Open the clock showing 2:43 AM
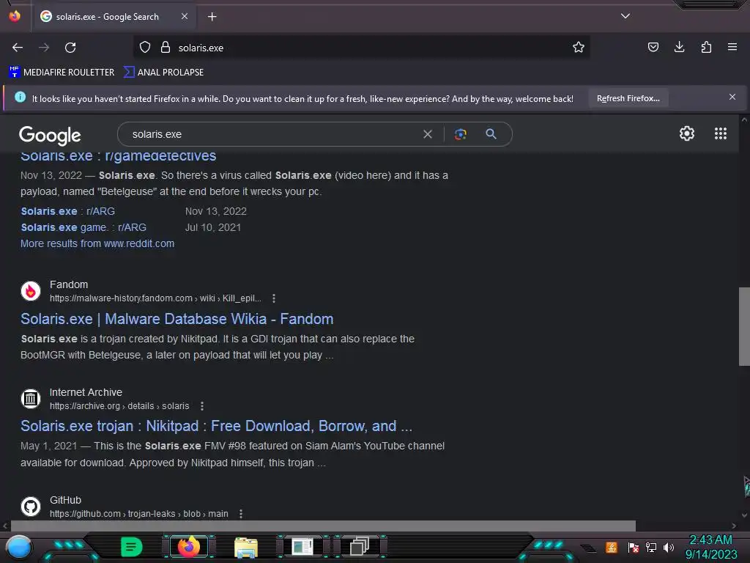This screenshot has width=750, height=563. pos(710,547)
